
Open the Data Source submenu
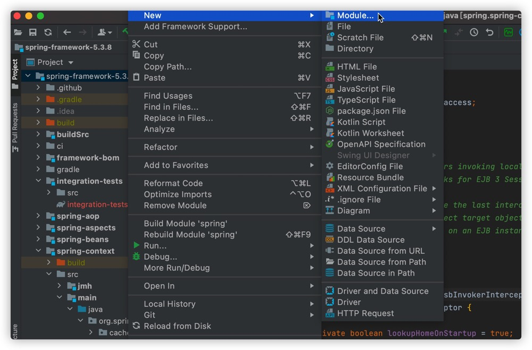tap(383, 229)
